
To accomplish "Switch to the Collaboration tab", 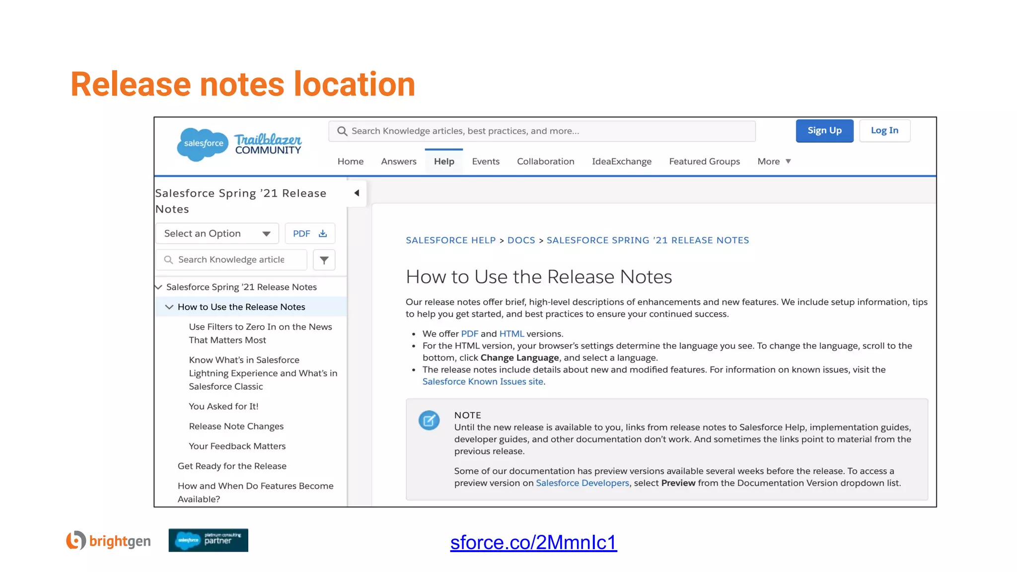I will tap(546, 161).
